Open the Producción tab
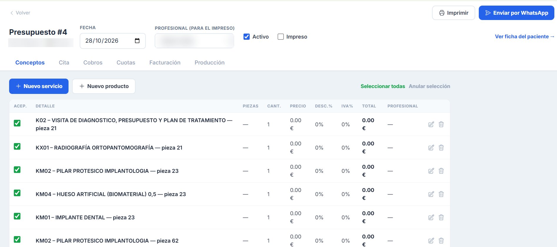Image resolution: width=557 pixels, height=247 pixels. point(210,62)
